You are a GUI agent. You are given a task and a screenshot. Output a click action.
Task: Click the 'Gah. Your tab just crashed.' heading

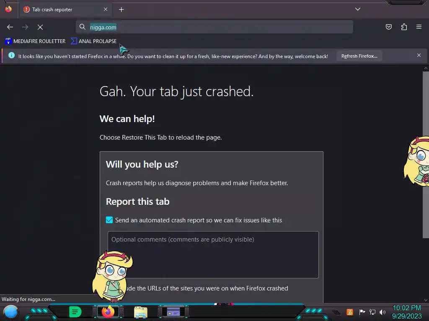pyautogui.click(x=176, y=92)
